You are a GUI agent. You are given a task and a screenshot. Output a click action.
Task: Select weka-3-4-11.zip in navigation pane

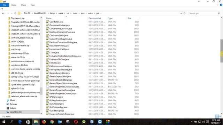click(x=18, y=57)
